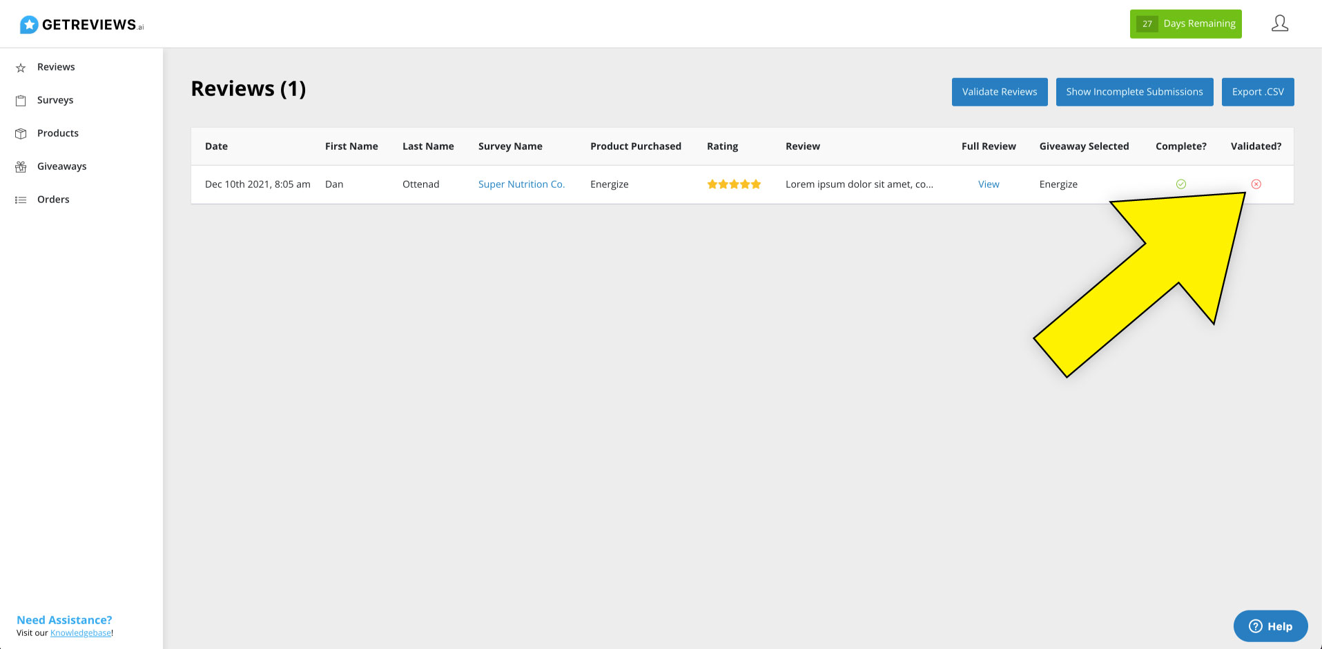Click the fifth rating star in the review row
The width and height of the screenshot is (1322, 649).
click(x=755, y=184)
